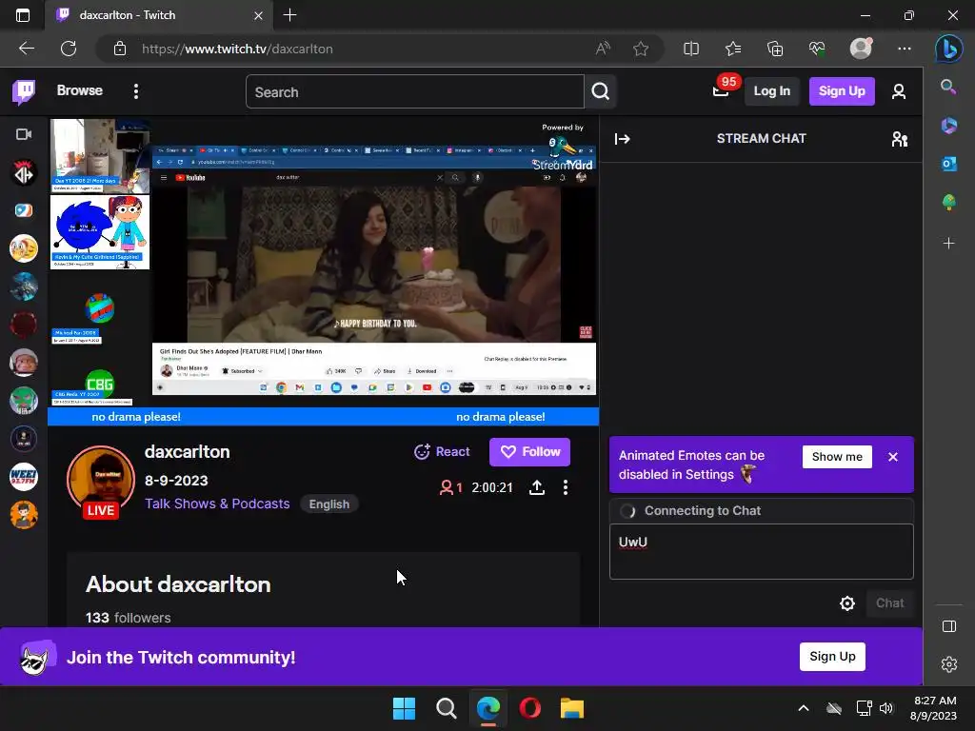Add this page to favorites star
The width and height of the screenshot is (975, 731).
(641, 49)
